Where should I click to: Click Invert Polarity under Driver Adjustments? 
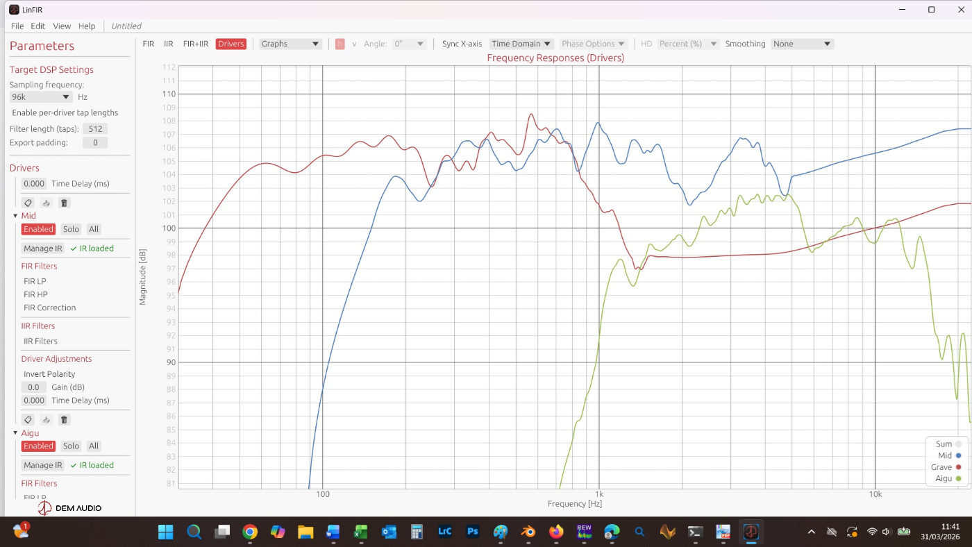(49, 374)
